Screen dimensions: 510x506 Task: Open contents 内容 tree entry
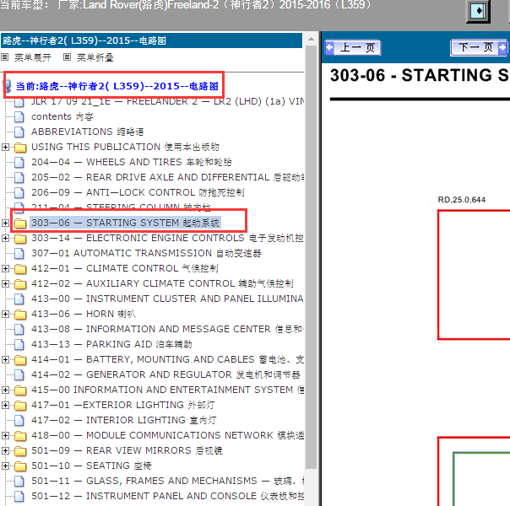tap(62, 116)
